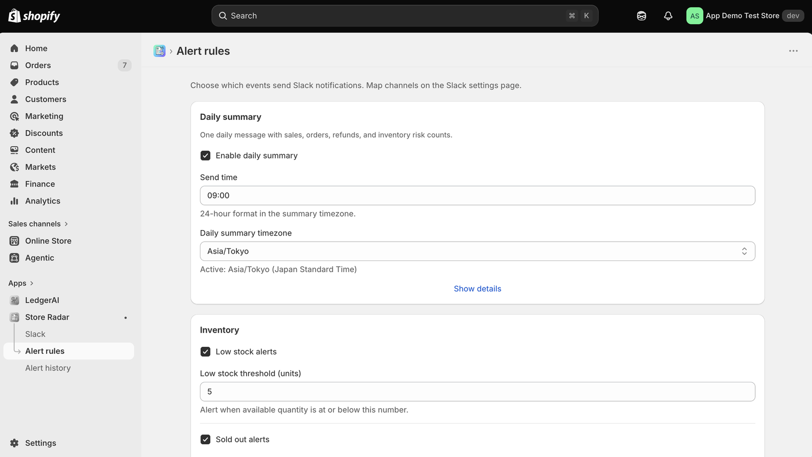Viewport: 812px width, 457px height.
Task: Click the search magnifier icon
Action: coord(223,16)
